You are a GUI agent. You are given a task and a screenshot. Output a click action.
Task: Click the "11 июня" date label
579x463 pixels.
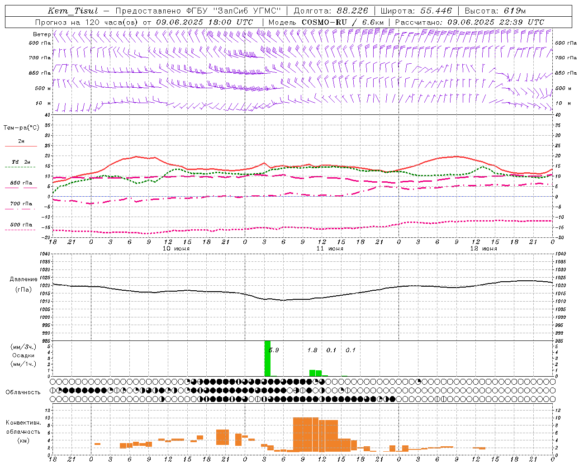click(x=330, y=249)
